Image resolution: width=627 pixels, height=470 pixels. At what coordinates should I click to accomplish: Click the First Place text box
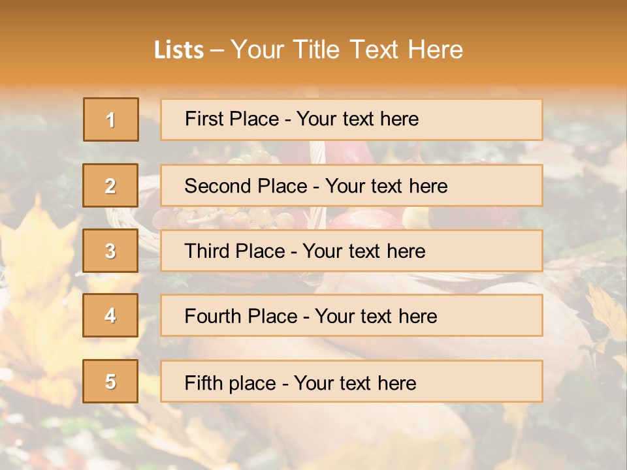(x=351, y=119)
